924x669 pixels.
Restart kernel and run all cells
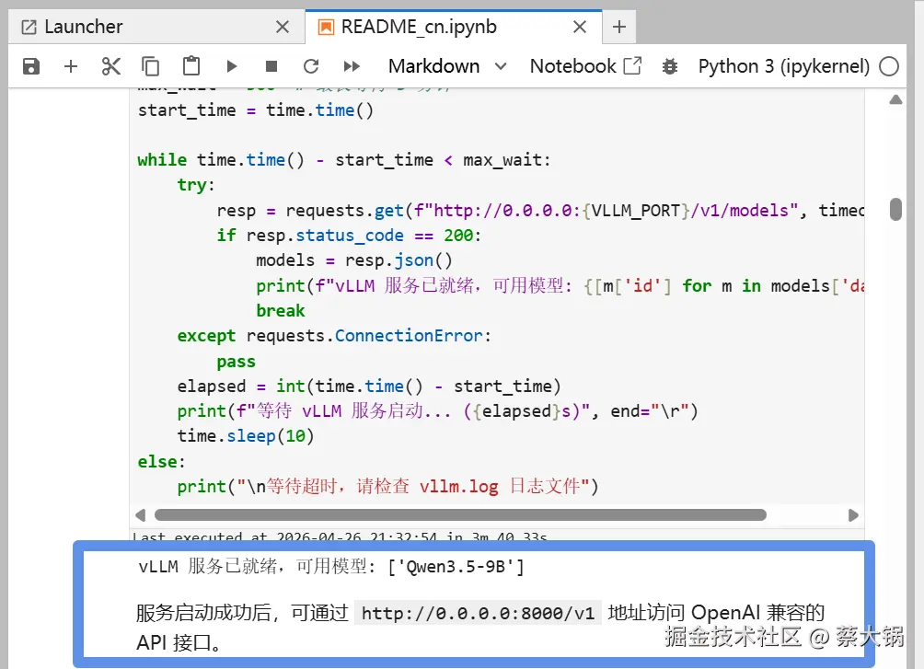(x=352, y=66)
